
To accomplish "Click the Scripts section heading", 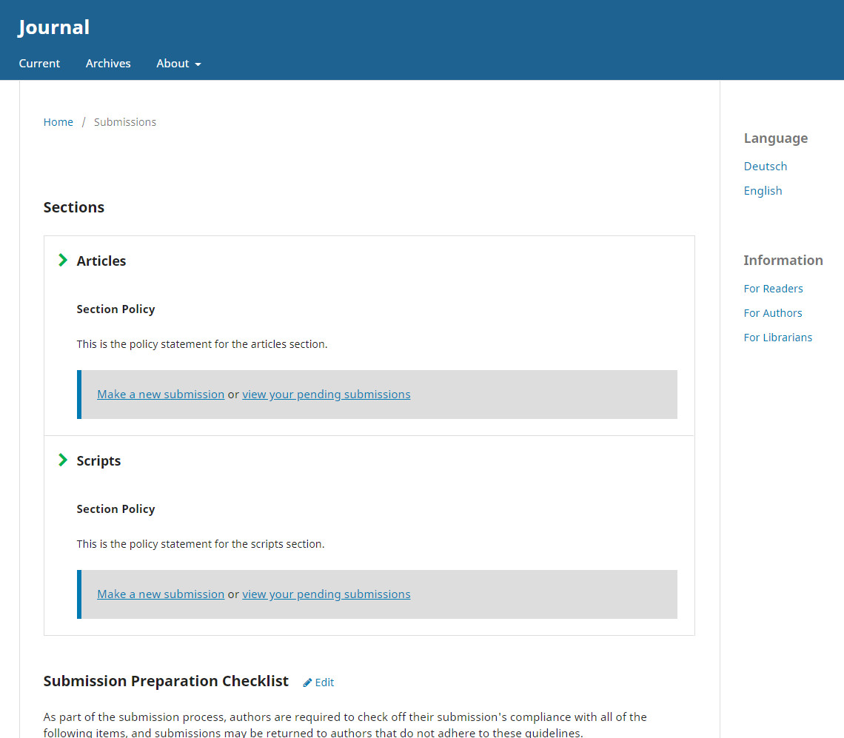I will pyautogui.click(x=98, y=460).
